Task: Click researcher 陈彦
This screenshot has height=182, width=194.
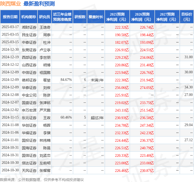Action: pyautogui.click(x=47, y=95)
